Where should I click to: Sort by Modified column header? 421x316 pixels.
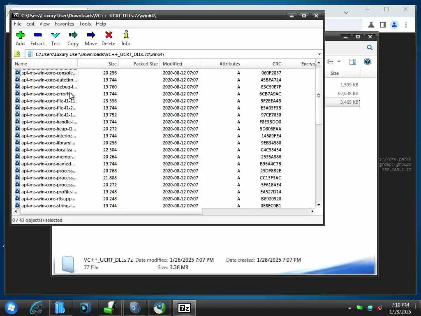click(x=180, y=64)
